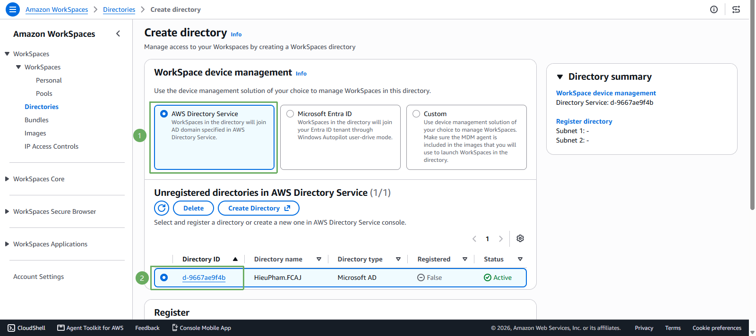Viewport: 756px width, 336px height.
Task: Open Privacy footer link
Action: point(644,328)
